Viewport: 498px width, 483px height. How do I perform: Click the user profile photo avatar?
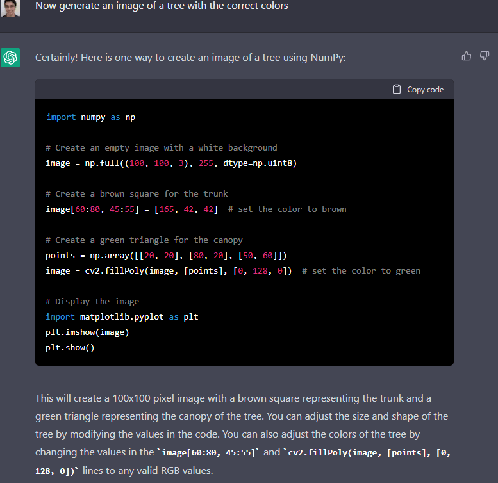11,7
